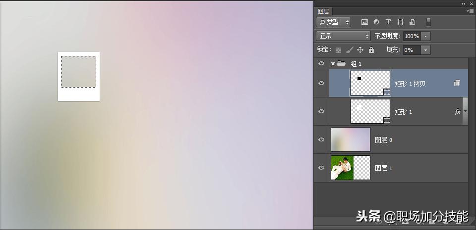Lock position move icon
The image size is (476, 230).
360,50
